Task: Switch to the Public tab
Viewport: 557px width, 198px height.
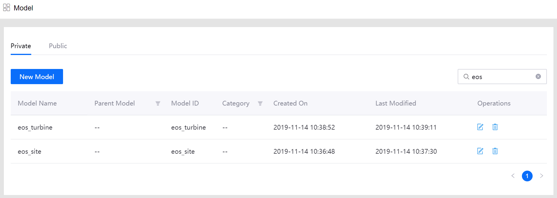Action: click(x=58, y=46)
